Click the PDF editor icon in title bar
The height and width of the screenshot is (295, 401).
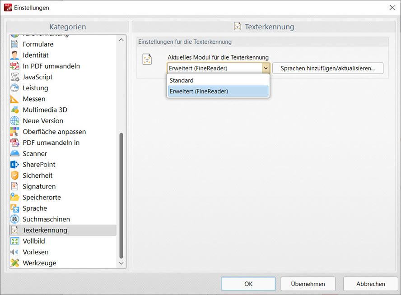[8, 7]
